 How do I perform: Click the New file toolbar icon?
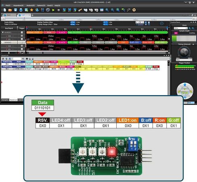[5, 10]
